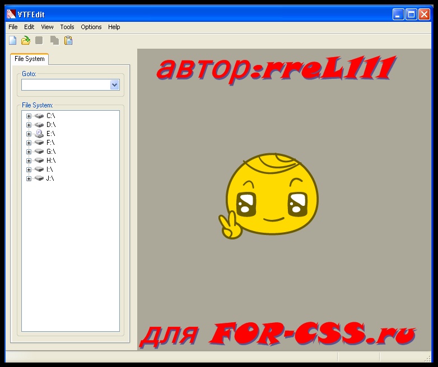The image size is (438, 367).
Task: Click the E:\ label text
Action: click(50, 134)
